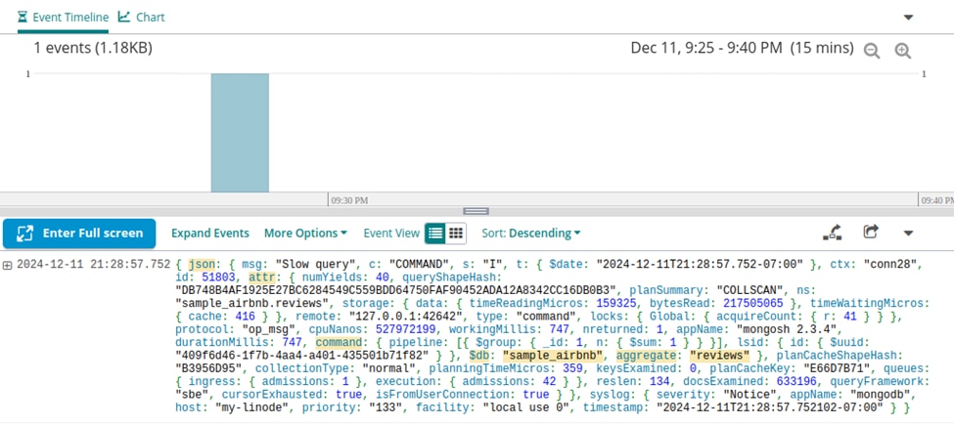This screenshot has height=426, width=954.
Task: Open the More Options dropdown
Action: pyautogui.click(x=305, y=234)
